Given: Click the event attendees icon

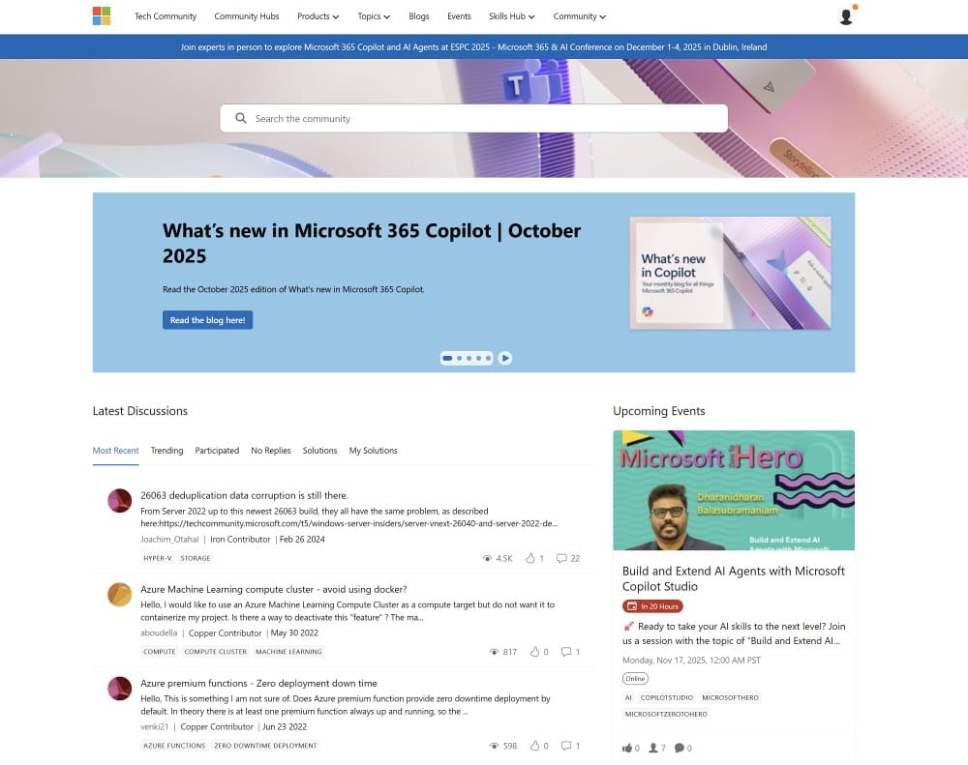Looking at the screenshot, I should 653,748.
